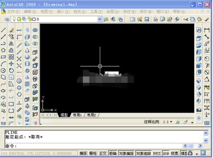Image resolution: width=213 pixels, height=158 pixels.
Task: Toggle 栅格 grid display
Action: coord(93,153)
